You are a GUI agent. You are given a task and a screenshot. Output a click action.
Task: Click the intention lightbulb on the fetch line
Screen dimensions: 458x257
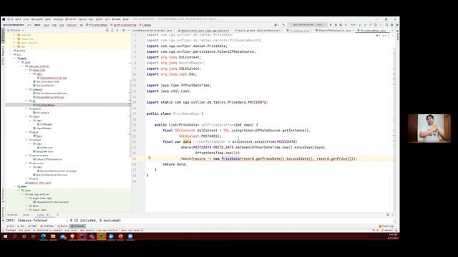tap(150, 158)
